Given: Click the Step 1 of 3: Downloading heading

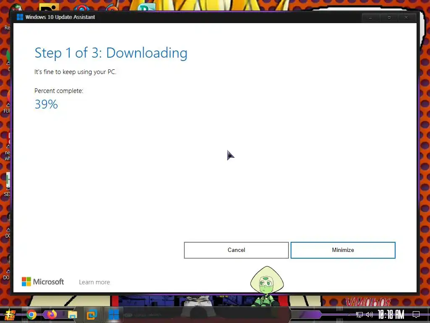Looking at the screenshot, I should [x=111, y=53].
